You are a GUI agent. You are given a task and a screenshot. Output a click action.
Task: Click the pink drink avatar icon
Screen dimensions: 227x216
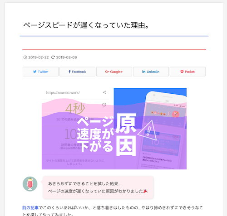[x=30, y=184]
